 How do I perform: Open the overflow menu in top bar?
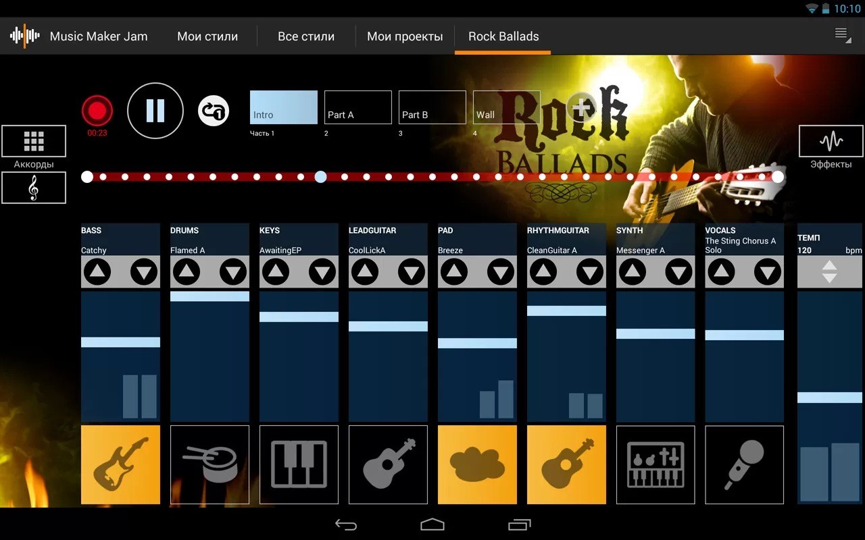click(843, 35)
